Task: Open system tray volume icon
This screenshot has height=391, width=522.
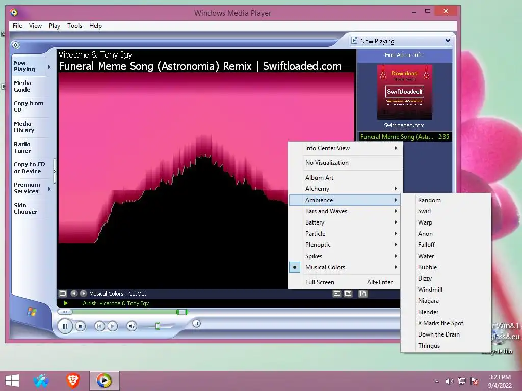Action: 450,381
